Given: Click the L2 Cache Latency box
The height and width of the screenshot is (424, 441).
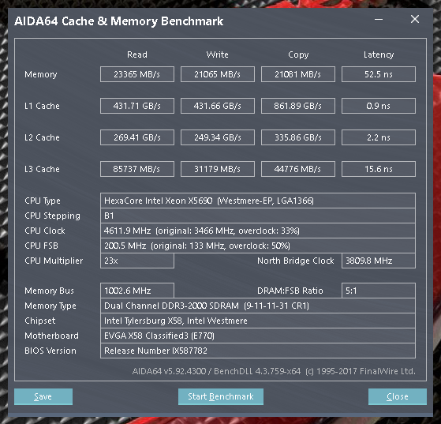Looking at the screenshot, I should [378, 137].
